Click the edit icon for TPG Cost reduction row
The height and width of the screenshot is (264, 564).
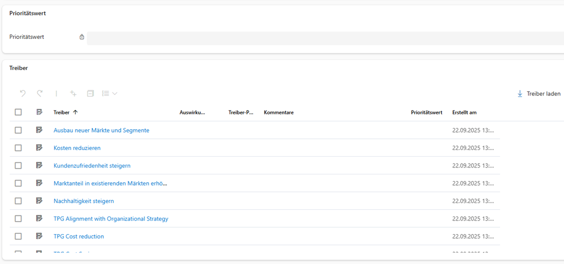[39, 236]
